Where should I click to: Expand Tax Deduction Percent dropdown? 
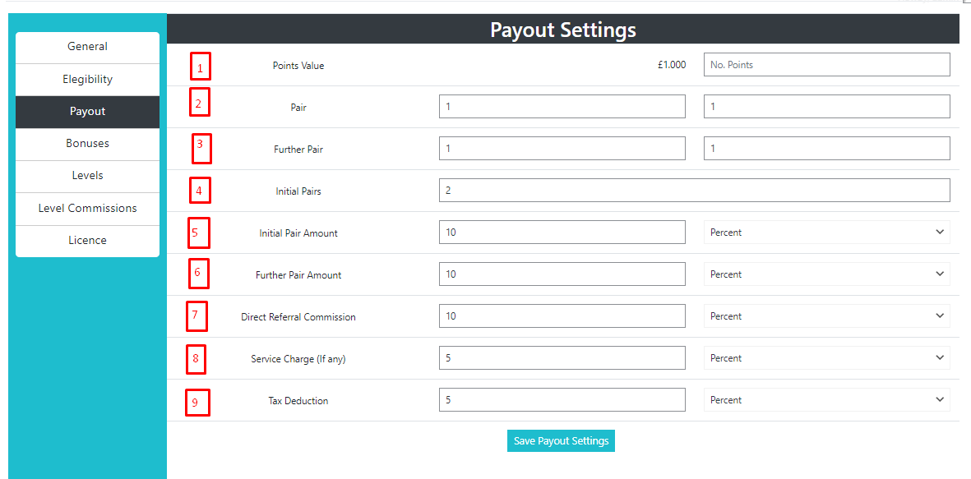(826, 400)
